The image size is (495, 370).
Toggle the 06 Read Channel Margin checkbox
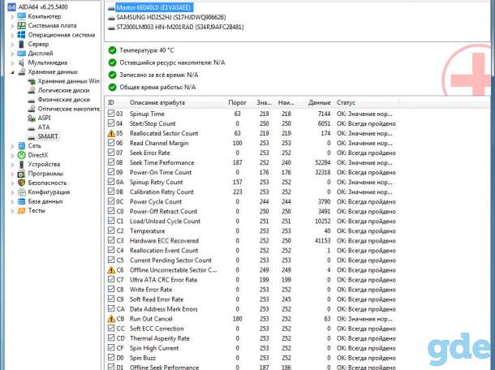111,143
